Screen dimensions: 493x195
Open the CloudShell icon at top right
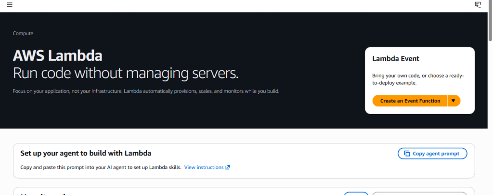(x=478, y=5)
